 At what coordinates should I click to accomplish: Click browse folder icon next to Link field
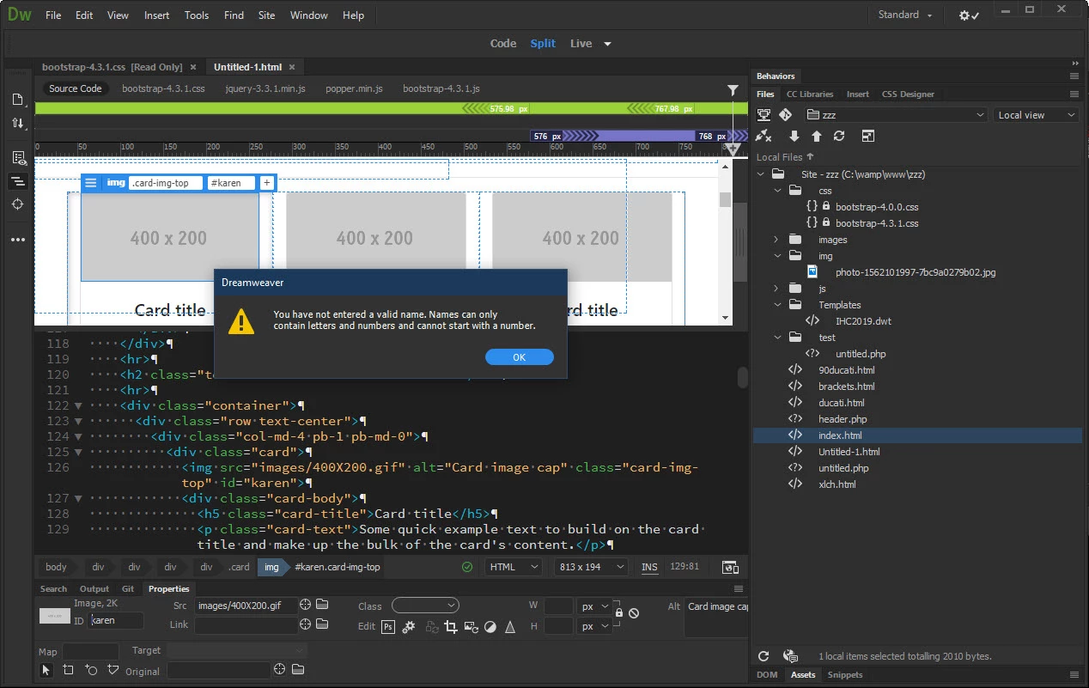322,624
